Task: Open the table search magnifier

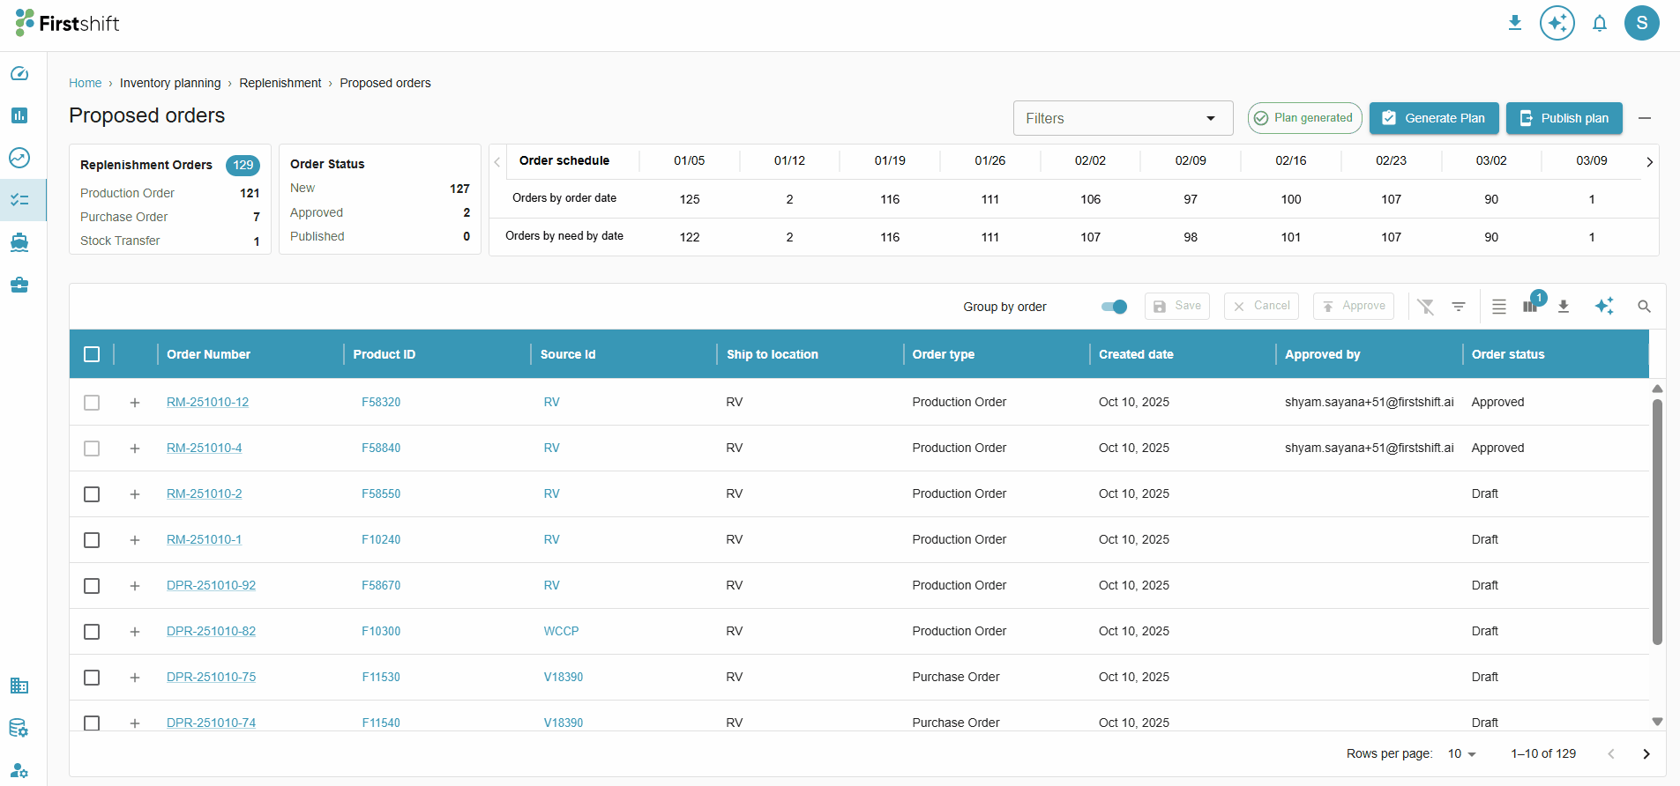Action: [x=1645, y=307]
